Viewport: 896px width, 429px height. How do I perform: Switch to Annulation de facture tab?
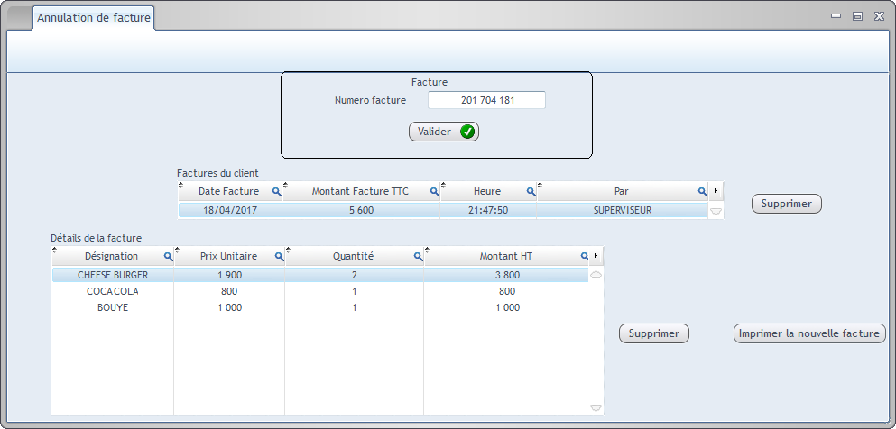94,17
